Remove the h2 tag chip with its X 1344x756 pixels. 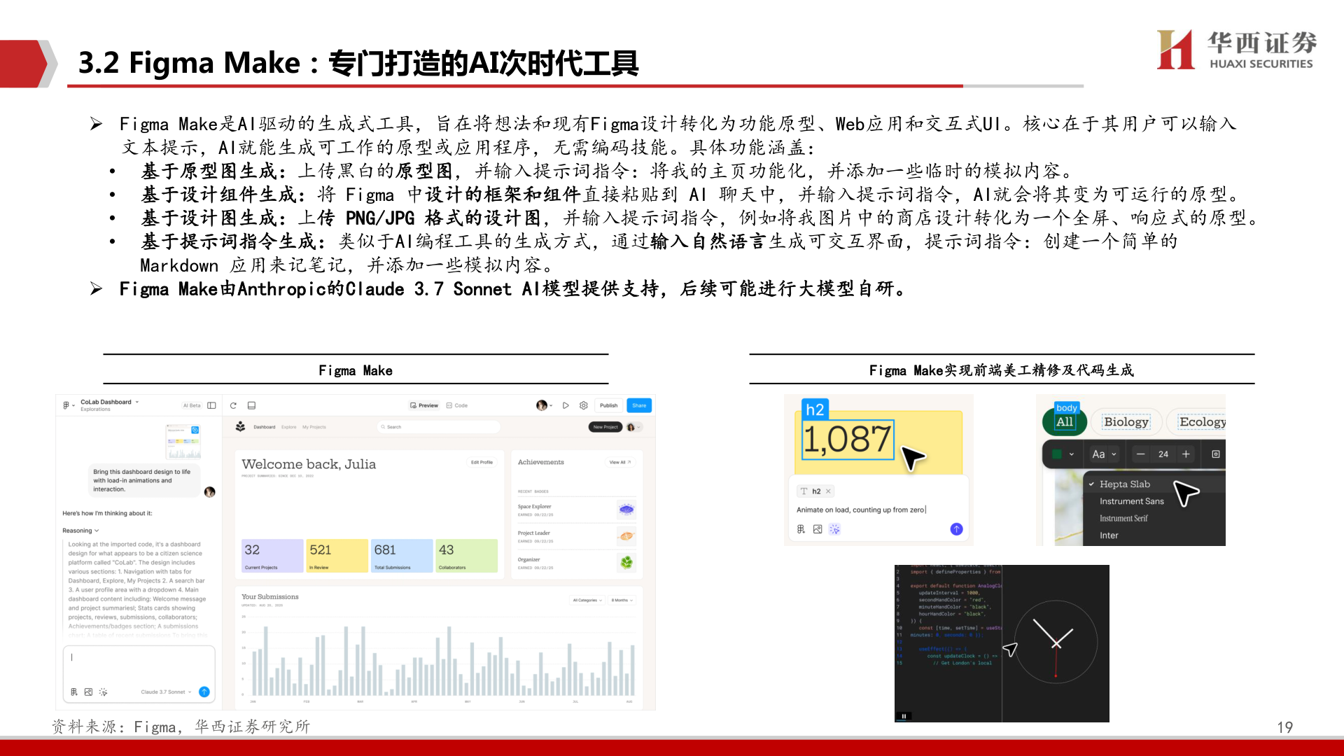(x=828, y=491)
